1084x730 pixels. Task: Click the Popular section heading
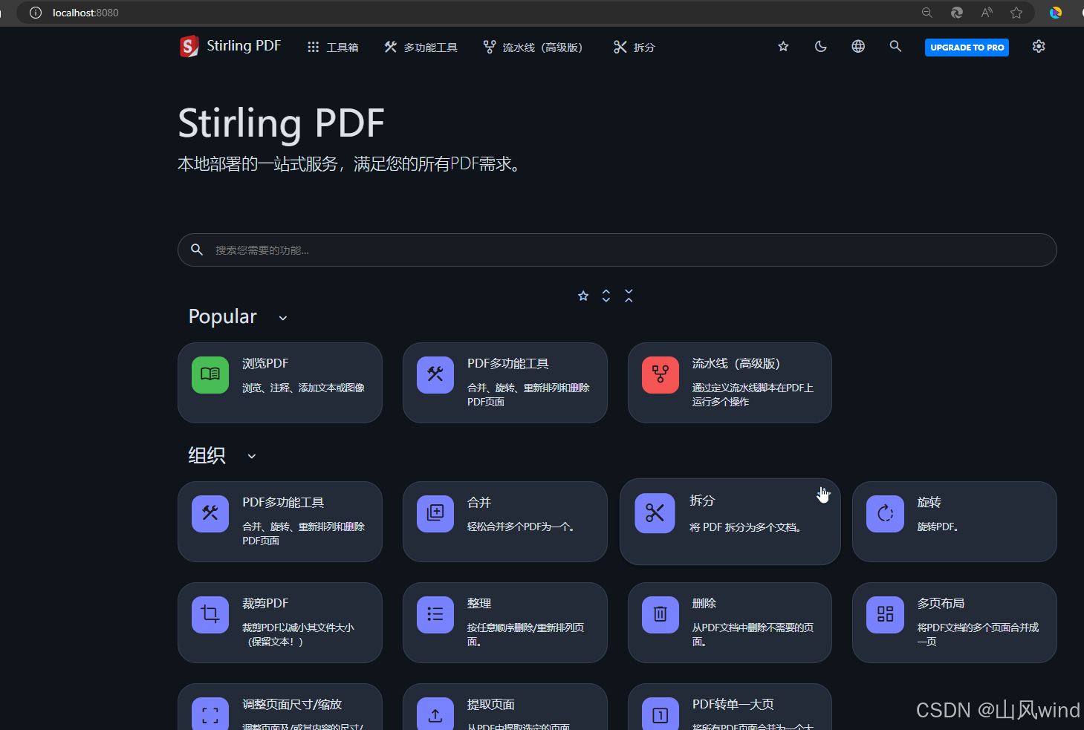coord(223,317)
